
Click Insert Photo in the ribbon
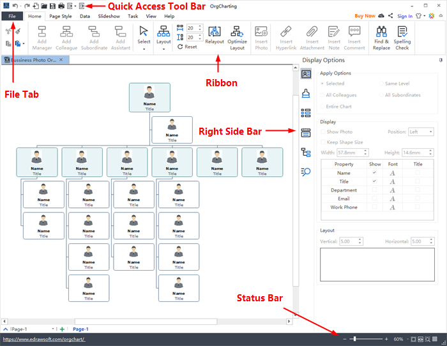tap(261, 38)
